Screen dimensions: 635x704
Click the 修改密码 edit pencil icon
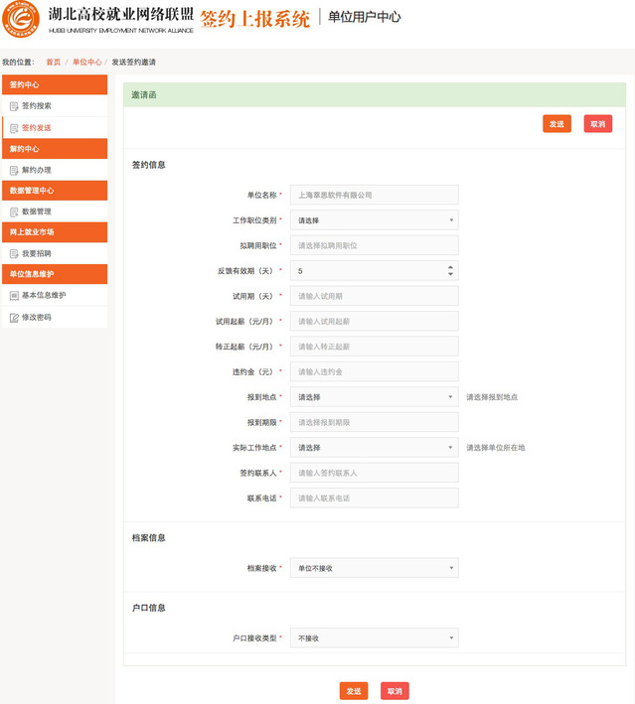(14, 318)
